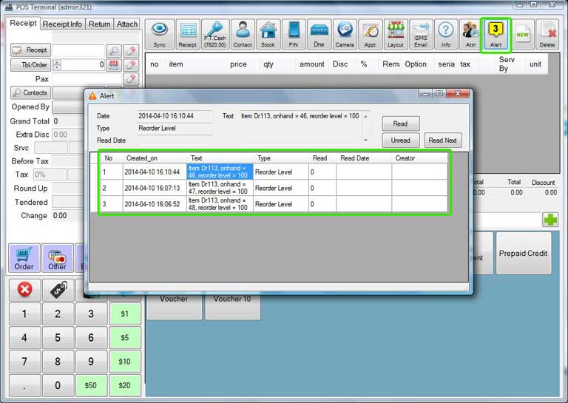Viewport: 568px width, 403px height.
Task: Click the receipt search magnifier icon
Action: pyautogui.click(x=113, y=51)
